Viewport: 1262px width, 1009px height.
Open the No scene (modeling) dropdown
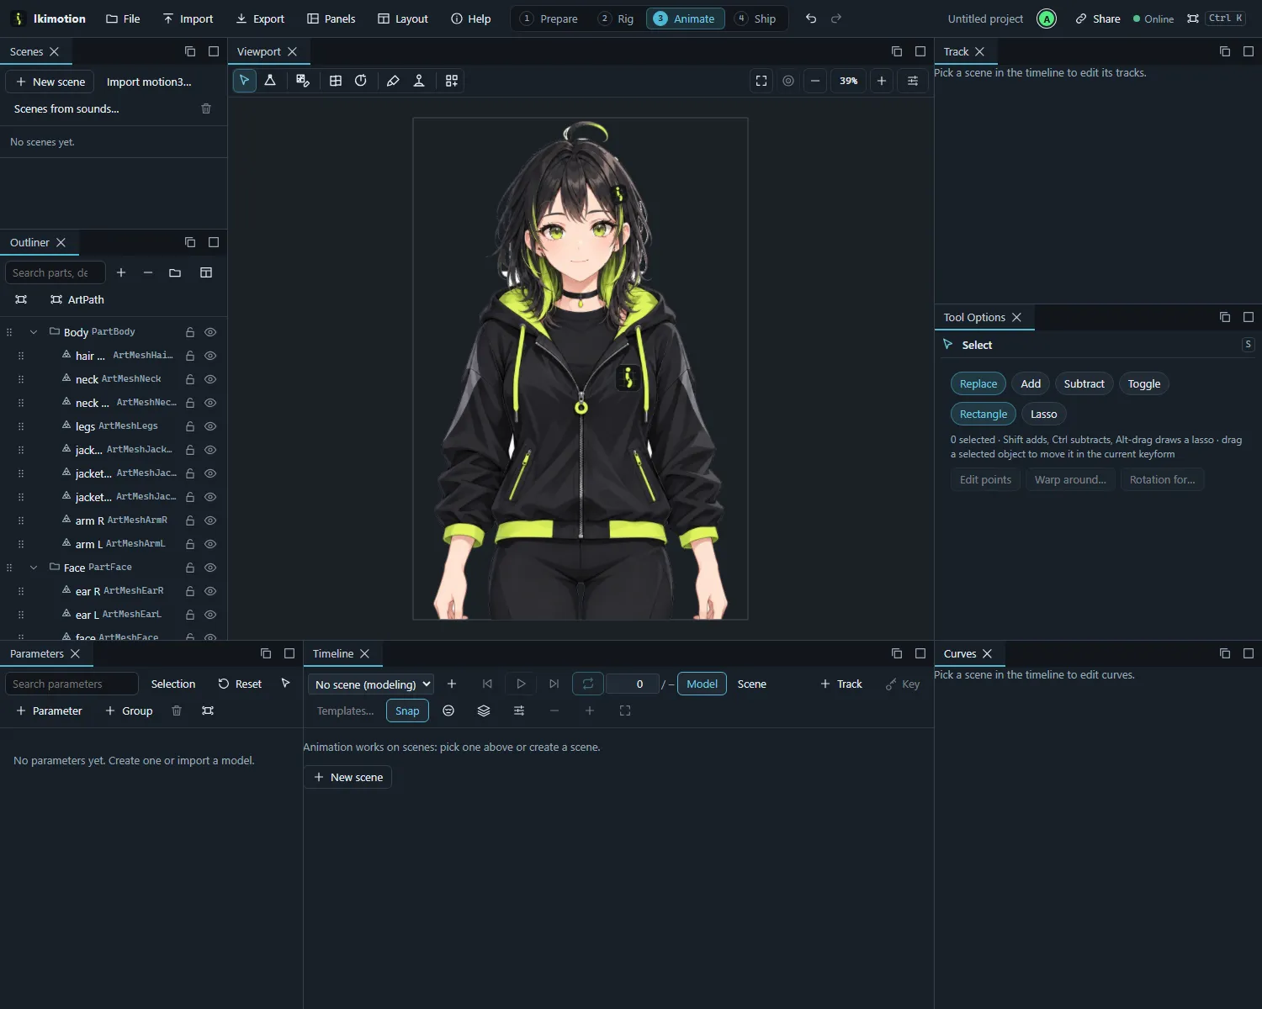[x=371, y=684]
